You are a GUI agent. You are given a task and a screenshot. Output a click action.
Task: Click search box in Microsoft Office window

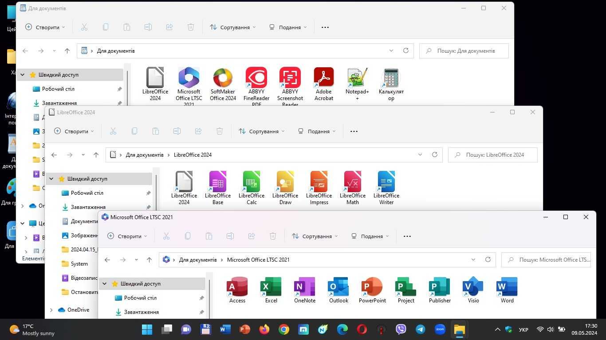(546, 259)
